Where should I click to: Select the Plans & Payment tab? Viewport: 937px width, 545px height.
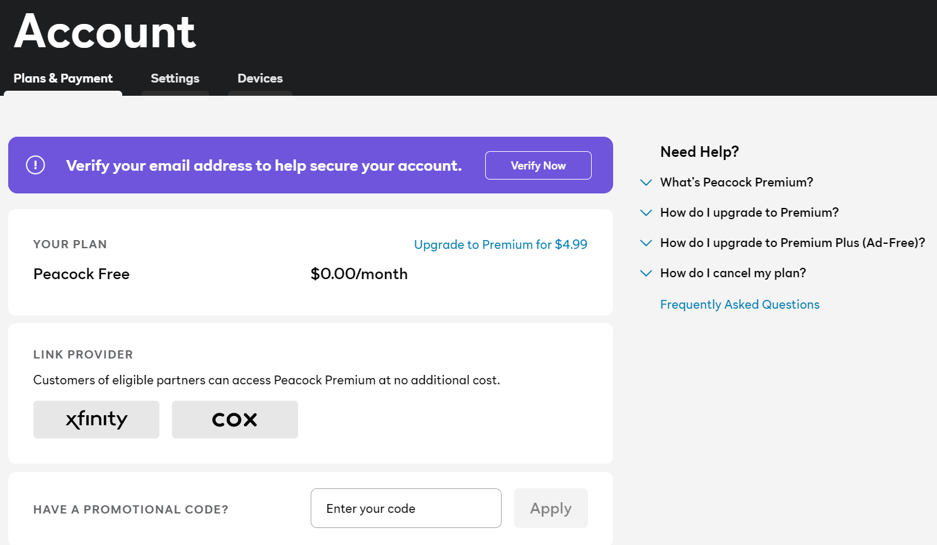(x=63, y=78)
